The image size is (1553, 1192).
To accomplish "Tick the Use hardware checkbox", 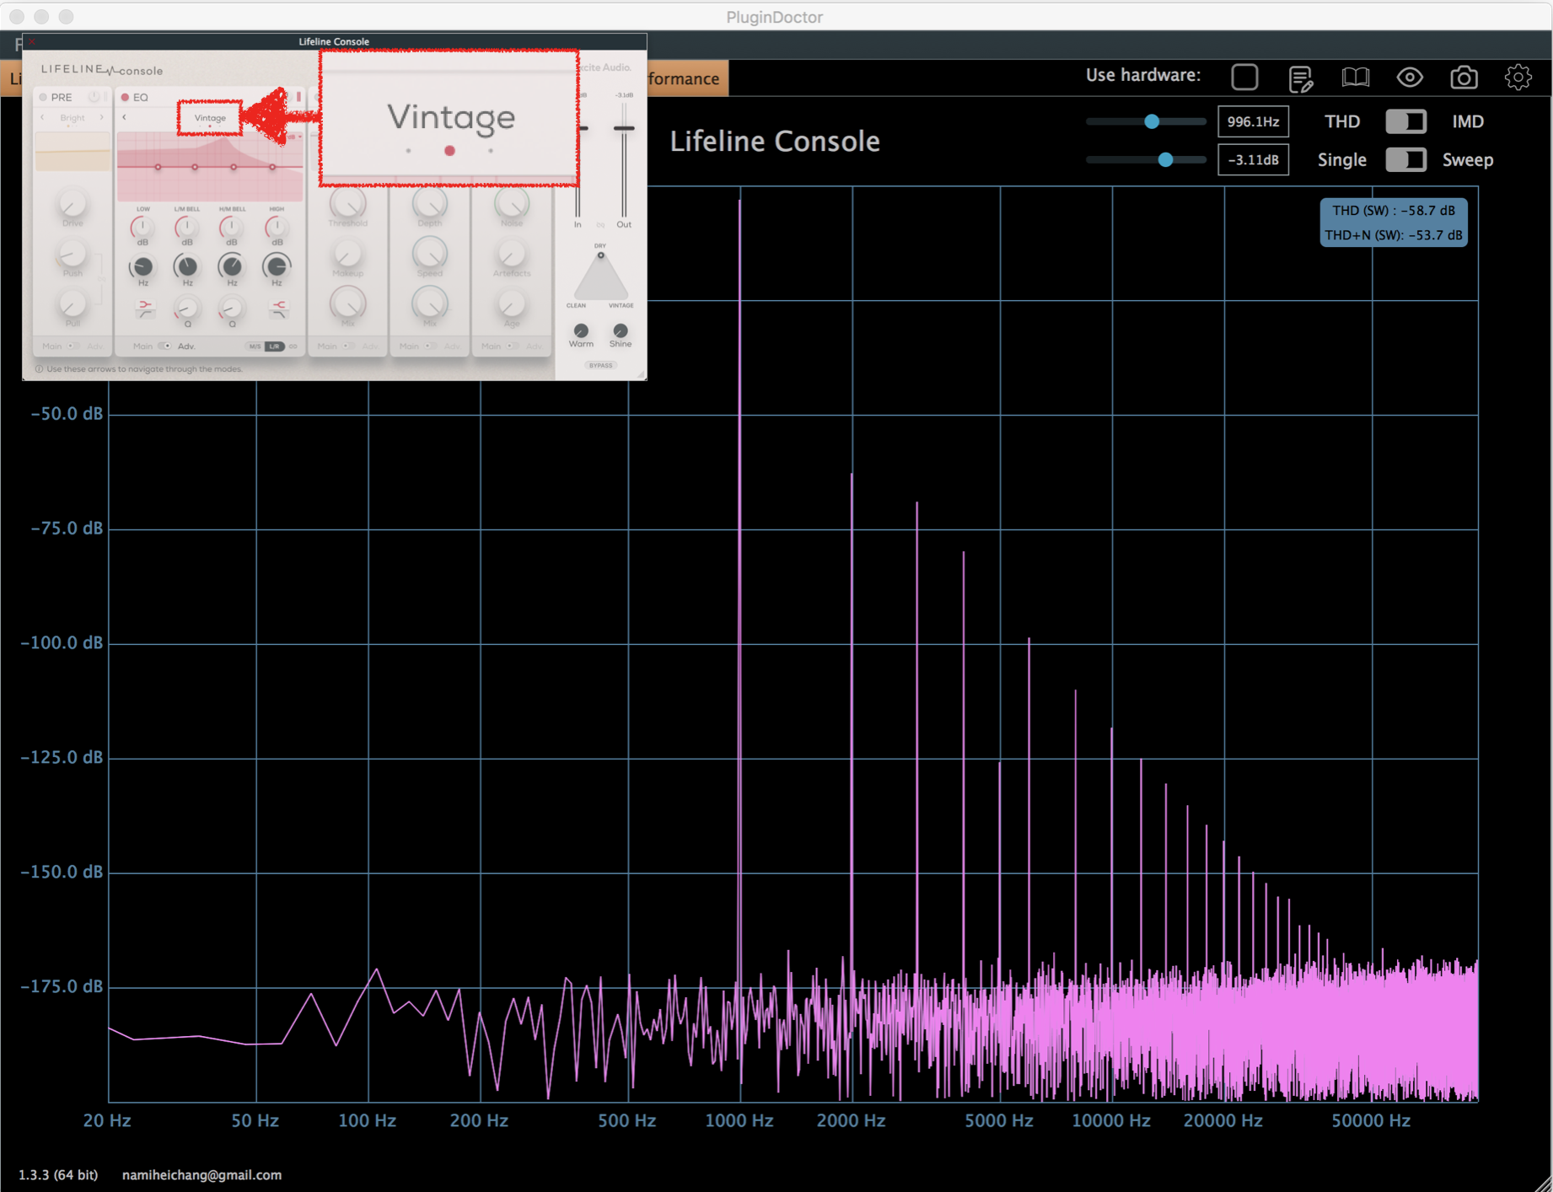I will pyautogui.click(x=1244, y=77).
